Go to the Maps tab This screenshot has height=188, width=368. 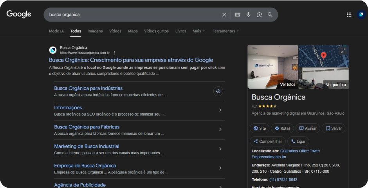pos(133,31)
